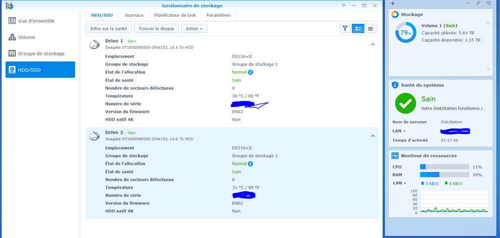
Task: Add a widget with the plus icon
Action: click(x=393, y=3)
